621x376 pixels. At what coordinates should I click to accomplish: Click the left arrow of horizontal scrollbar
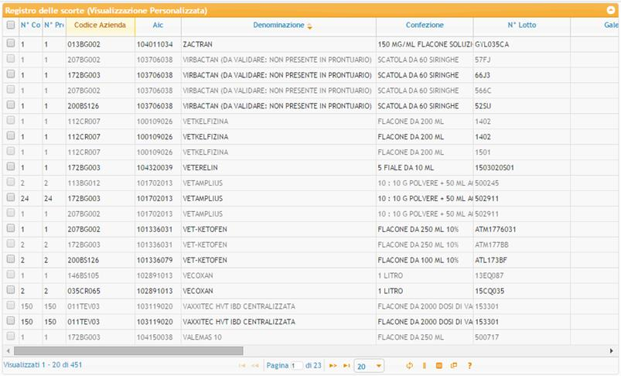8,350
